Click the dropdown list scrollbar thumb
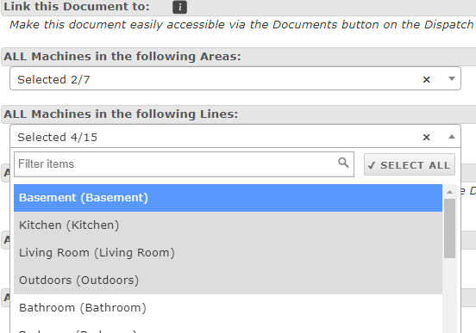 tap(449, 229)
